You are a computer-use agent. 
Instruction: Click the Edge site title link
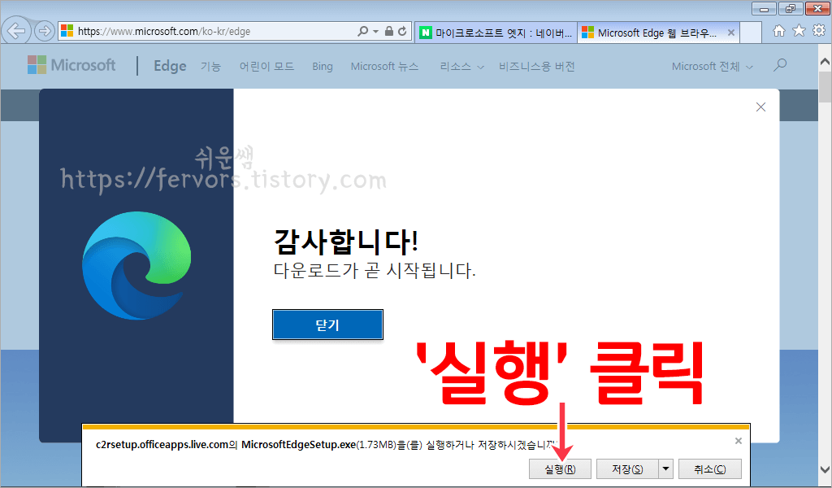170,66
